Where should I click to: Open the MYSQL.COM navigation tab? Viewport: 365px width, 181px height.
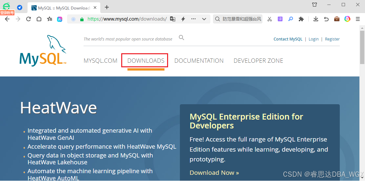point(101,61)
